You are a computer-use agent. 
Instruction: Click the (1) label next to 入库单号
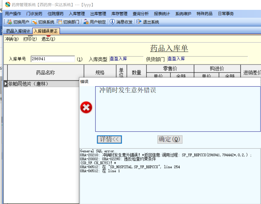pos(80,59)
